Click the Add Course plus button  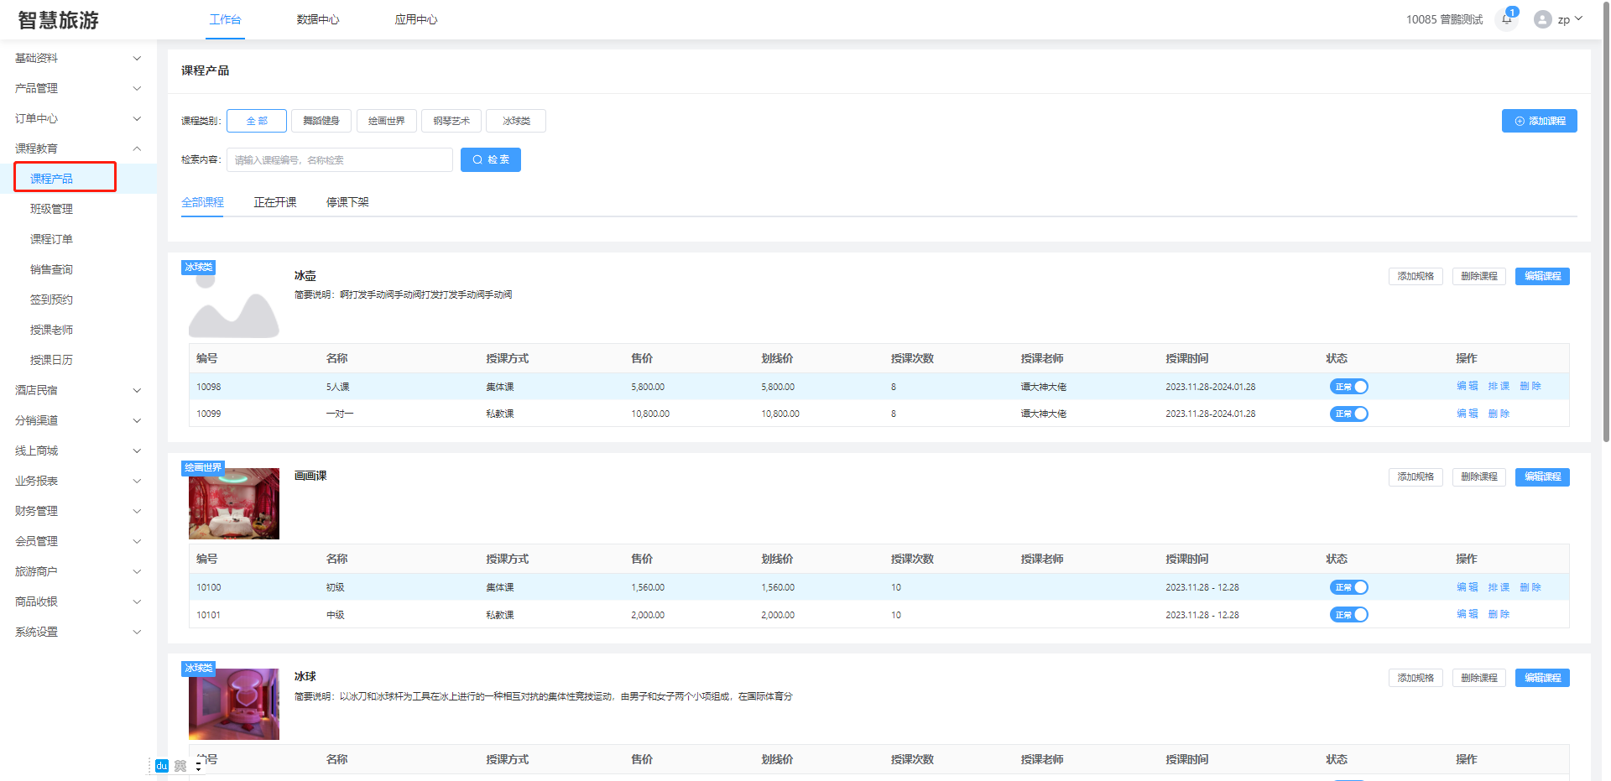1539,121
